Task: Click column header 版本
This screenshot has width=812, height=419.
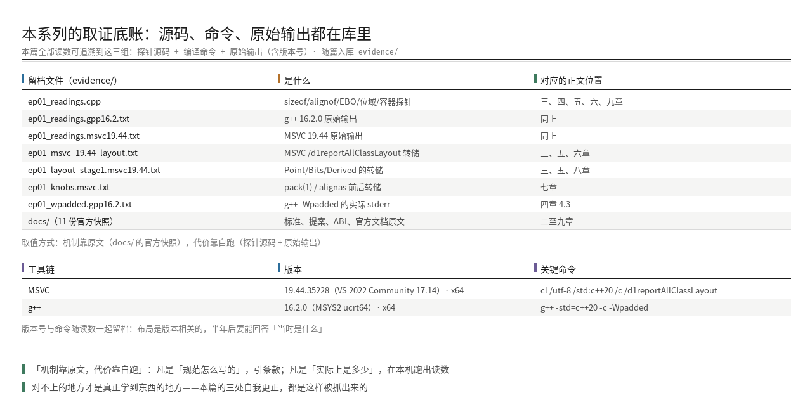Action: [293, 269]
